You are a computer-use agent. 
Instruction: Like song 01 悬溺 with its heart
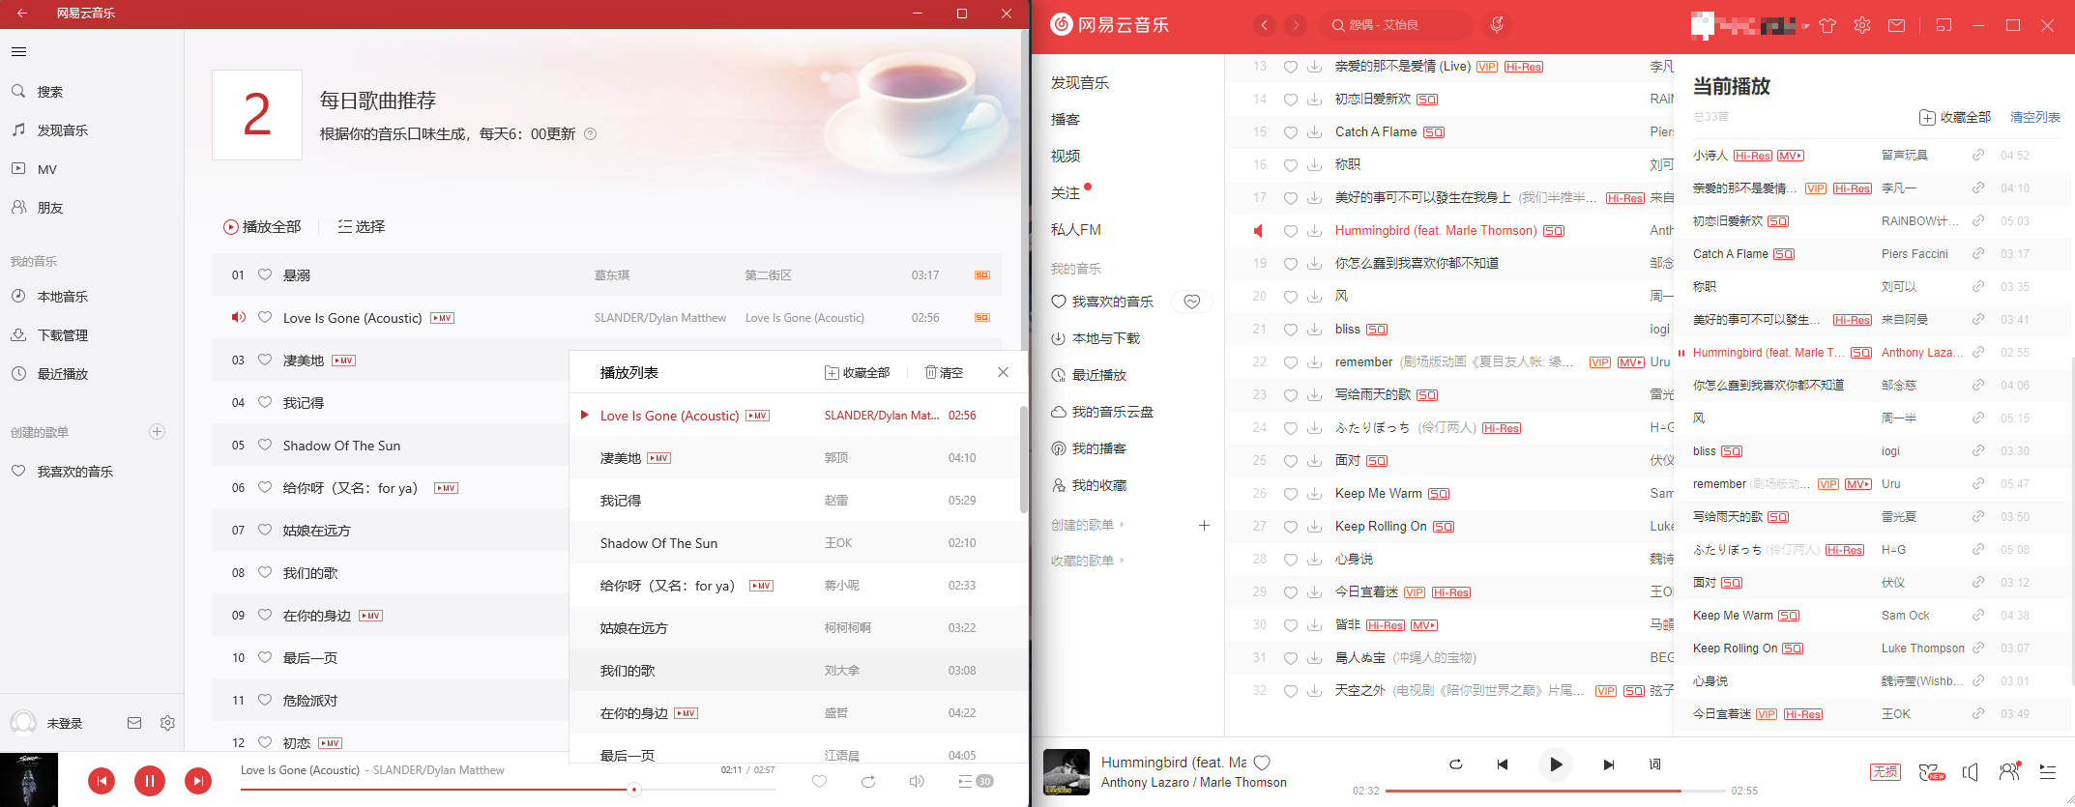coord(265,274)
